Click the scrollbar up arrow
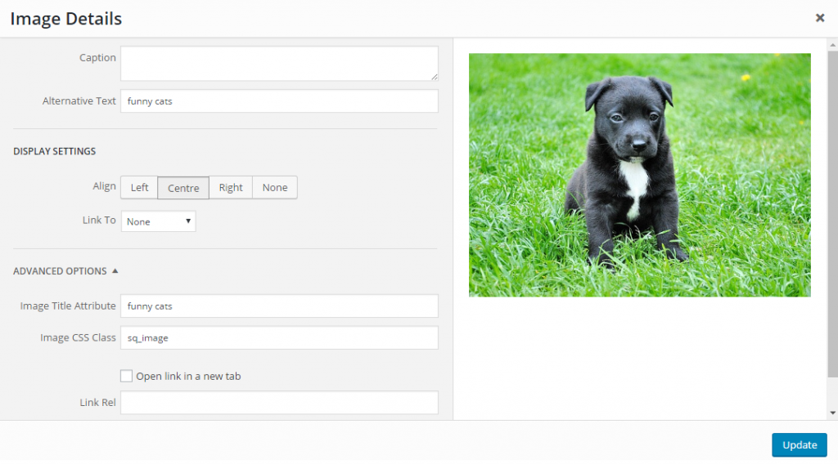838x464 pixels. (x=832, y=44)
